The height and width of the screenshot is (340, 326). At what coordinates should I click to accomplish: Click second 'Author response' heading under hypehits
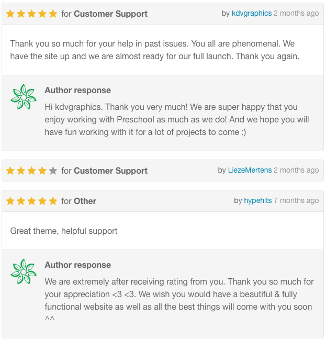click(77, 265)
